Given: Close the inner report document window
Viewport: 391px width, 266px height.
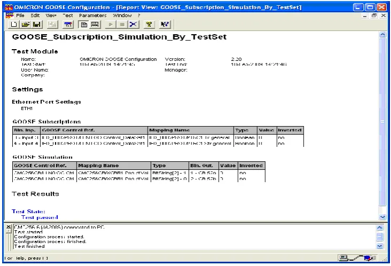Looking at the screenshot, I should 384,15.
